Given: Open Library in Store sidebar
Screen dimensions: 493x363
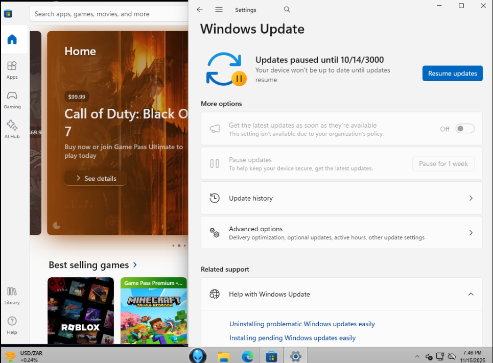Looking at the screenshot, I should (12, 295).
